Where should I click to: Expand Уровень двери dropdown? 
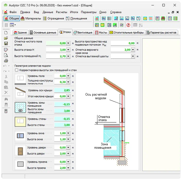[x=68, y=148]
